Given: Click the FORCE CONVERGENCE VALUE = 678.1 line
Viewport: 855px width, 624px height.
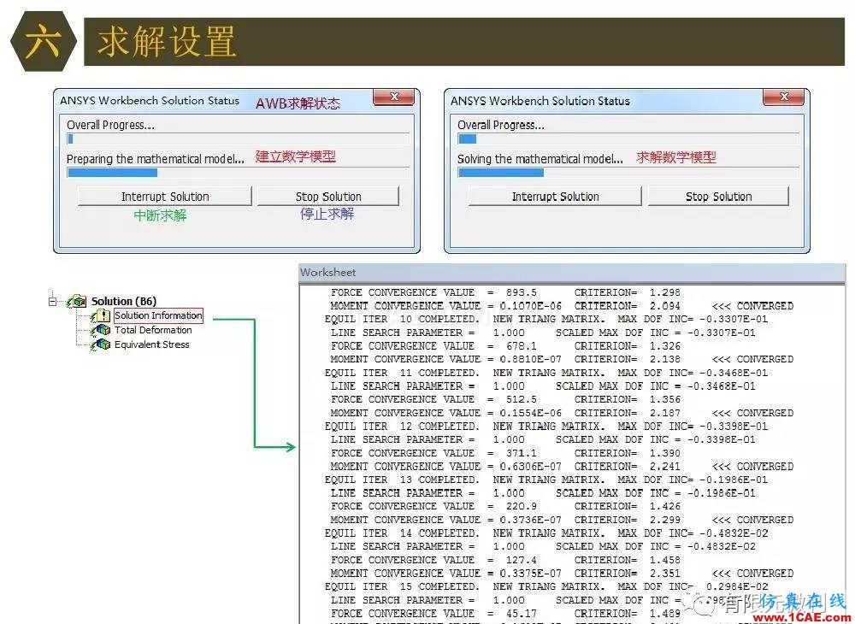Looking at the screenshot, I should [505, 346].
